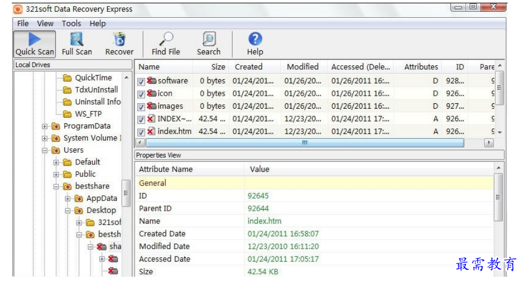521x281 pixels.
Task: Sort by the Accessed column header
Action: [x=361, y=67]
